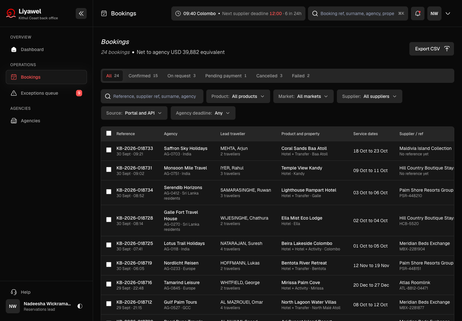This screenshot has height=321, width=462.
Task: Open booking reference KB-2026-018725
Action: pos(135,243)
